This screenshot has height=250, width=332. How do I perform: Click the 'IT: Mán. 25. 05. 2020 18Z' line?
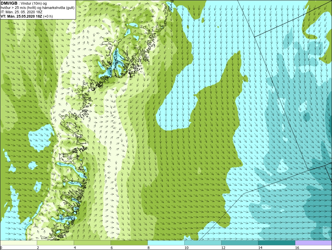pyautogui.click(x=21, y=12)
